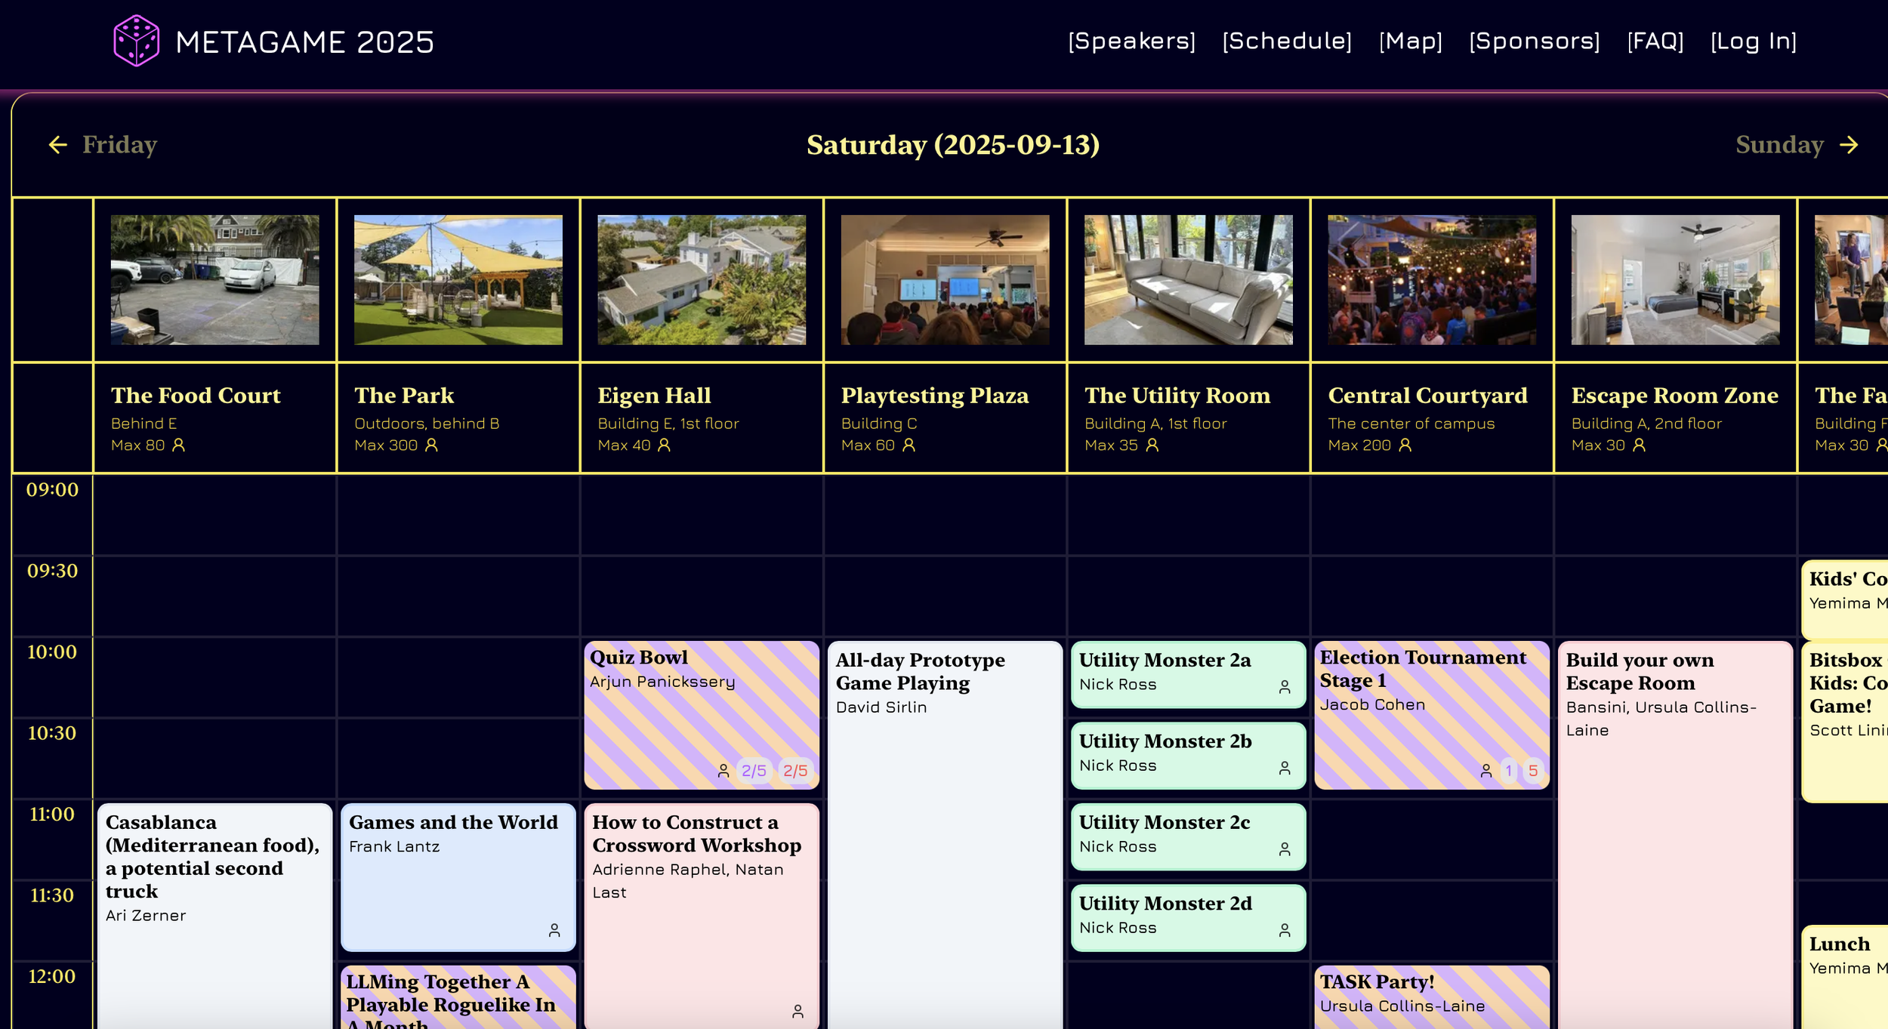Open the Speakers page
This screenshot has width=1888, height=1029.
(x=1131, y=41)
